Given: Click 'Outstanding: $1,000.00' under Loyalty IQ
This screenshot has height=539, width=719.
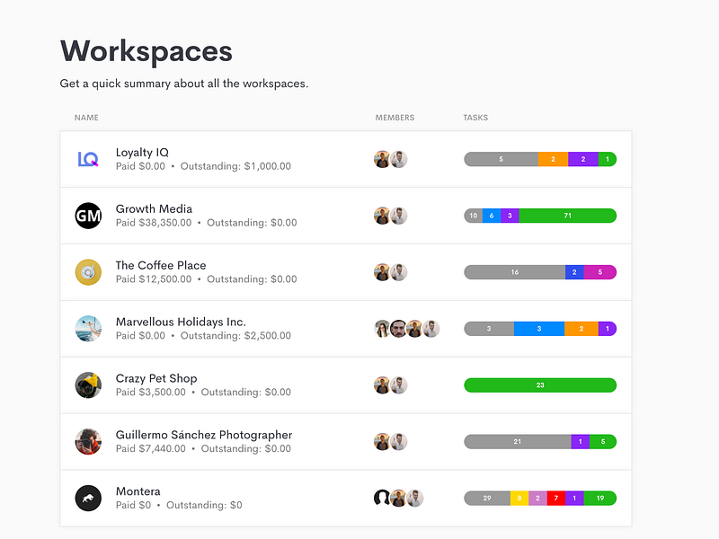Looking at the screenshot, I should coord(235,166).
